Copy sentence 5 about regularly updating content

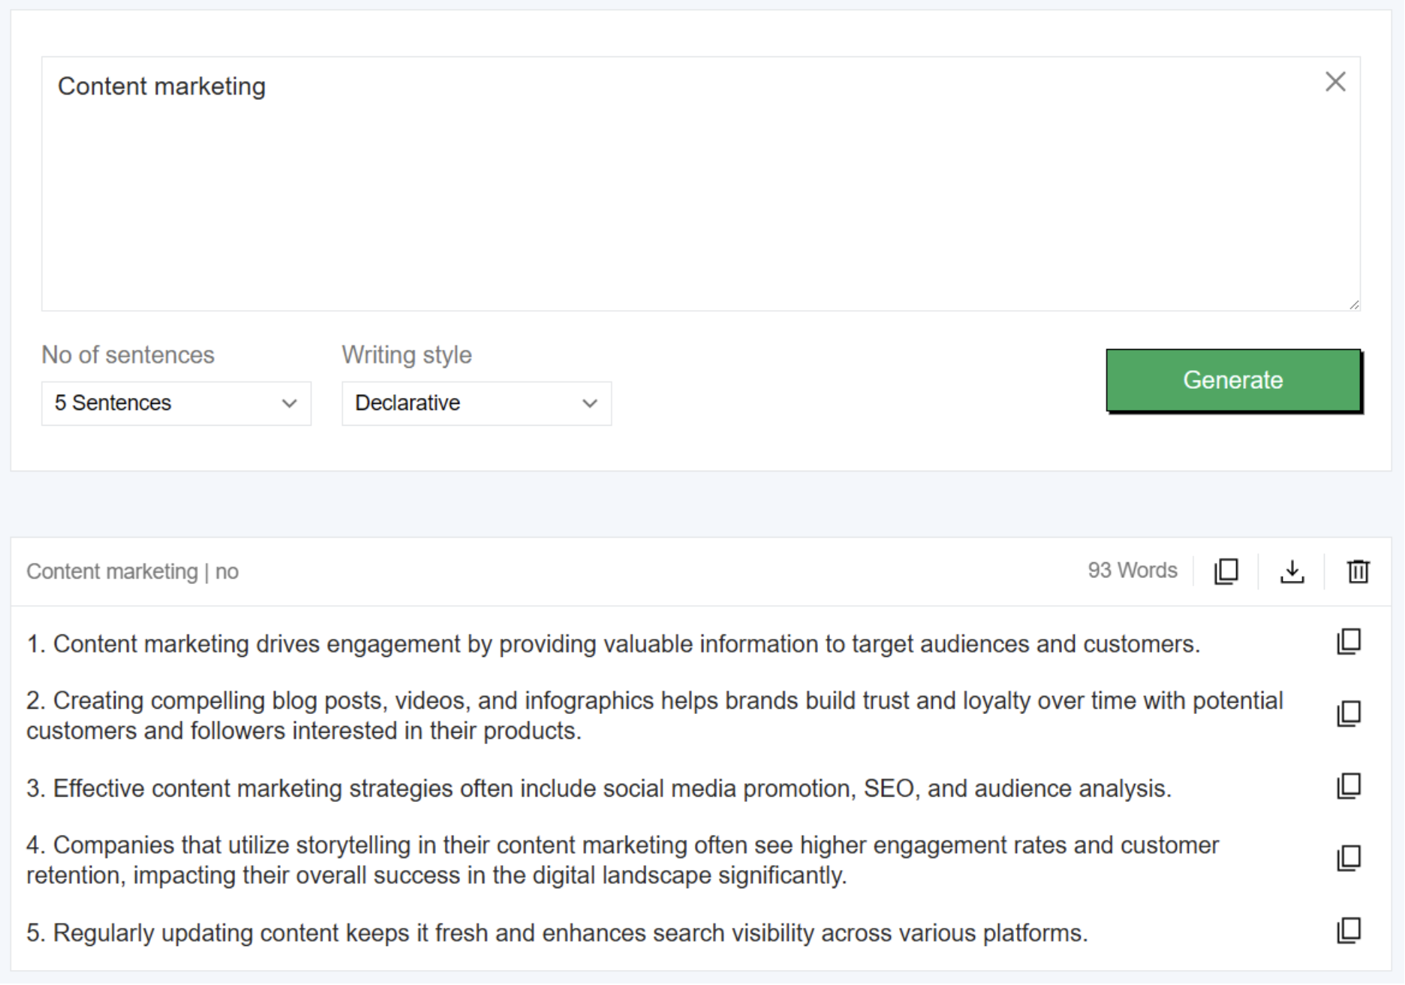[x=1348, y=931]
